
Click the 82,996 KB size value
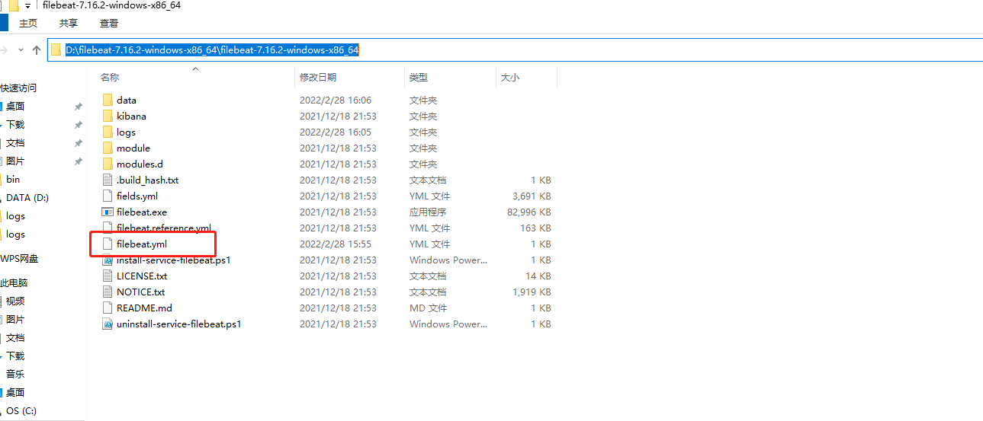tap(528, 212)
